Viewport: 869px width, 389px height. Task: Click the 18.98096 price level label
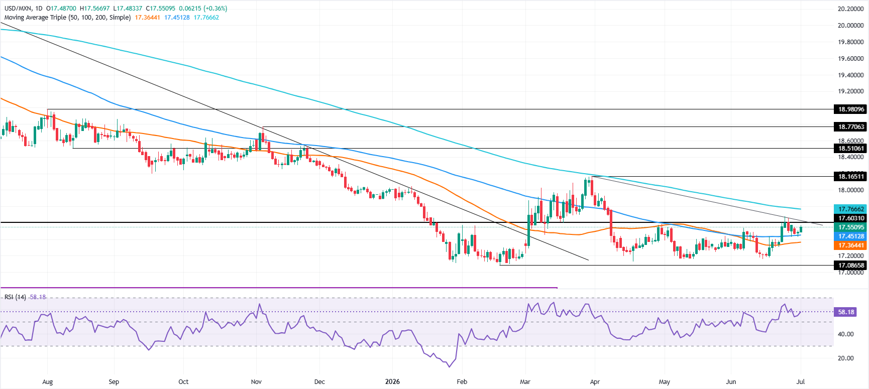pyautogui.click(x=851, y=109)
